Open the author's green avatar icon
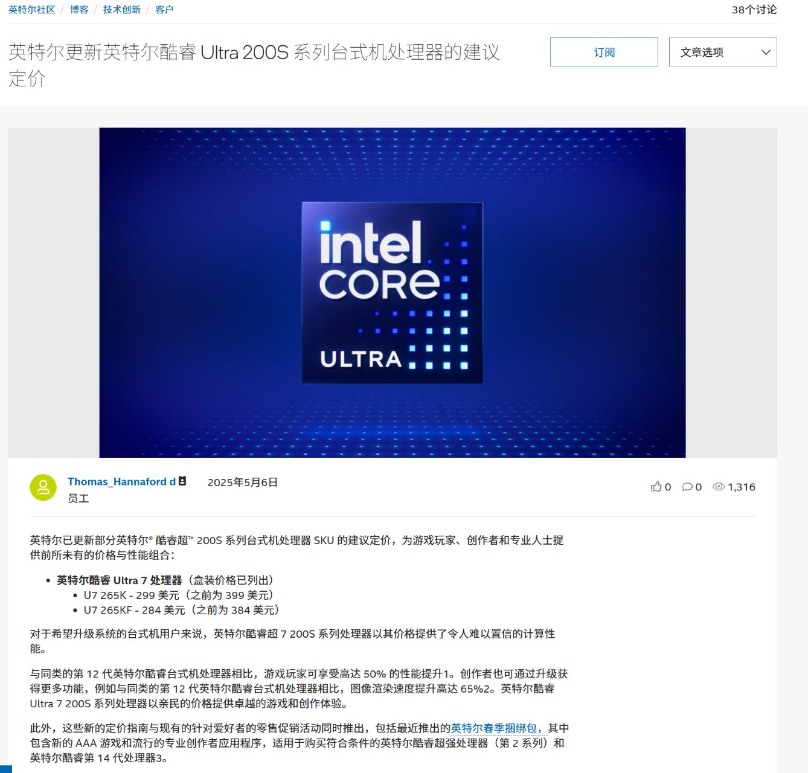This screenshot has width=808, height=773. (43, 488)
